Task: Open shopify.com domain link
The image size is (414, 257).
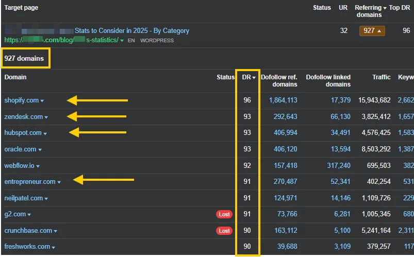Action: 21,100
